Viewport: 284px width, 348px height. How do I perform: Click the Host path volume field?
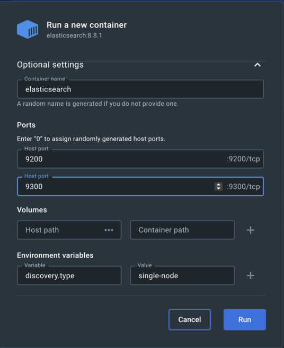click(69, 230)
